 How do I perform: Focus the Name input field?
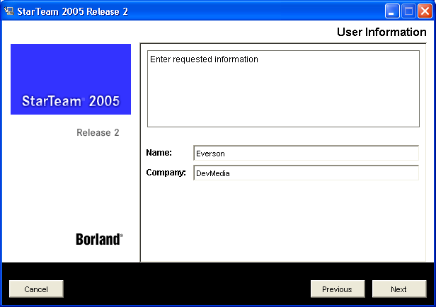[x=306, y=153]
